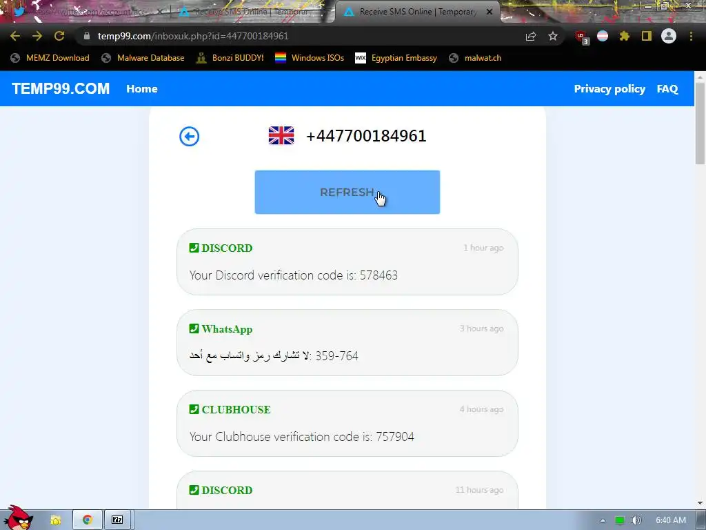Click the '1 hour ago' timestamp

[x=483, y=248]
